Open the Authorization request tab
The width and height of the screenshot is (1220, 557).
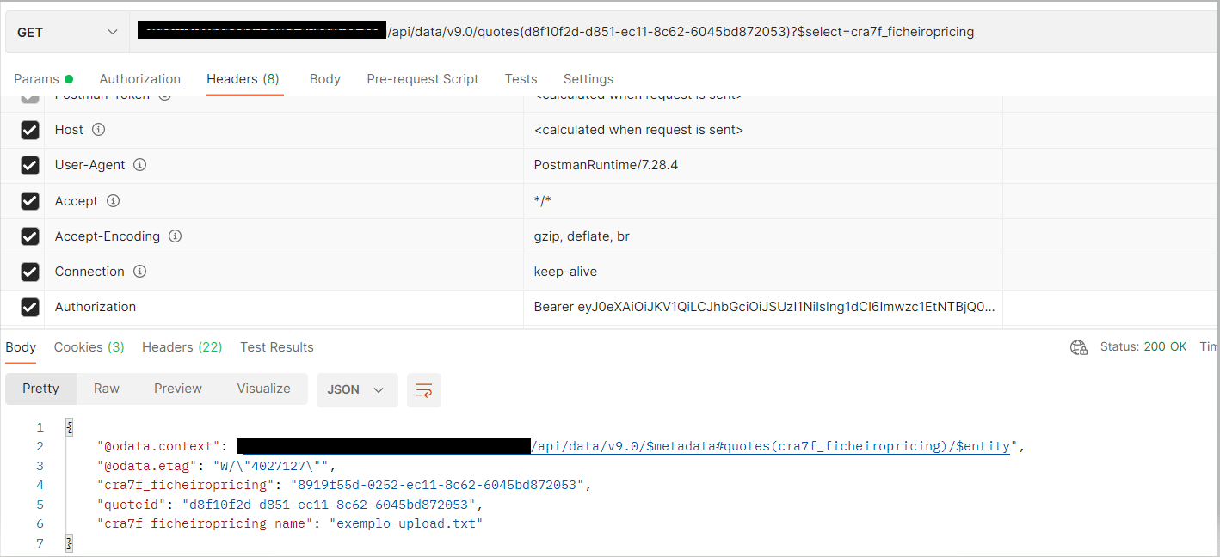click(x=140, y=79)
